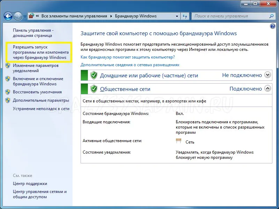Open 'Дополнительные сведения о сетевых размещениях' link
Image resolution: width=279 pixels, height=209 pixels.
pyautogui.click(x=130, y=65)
